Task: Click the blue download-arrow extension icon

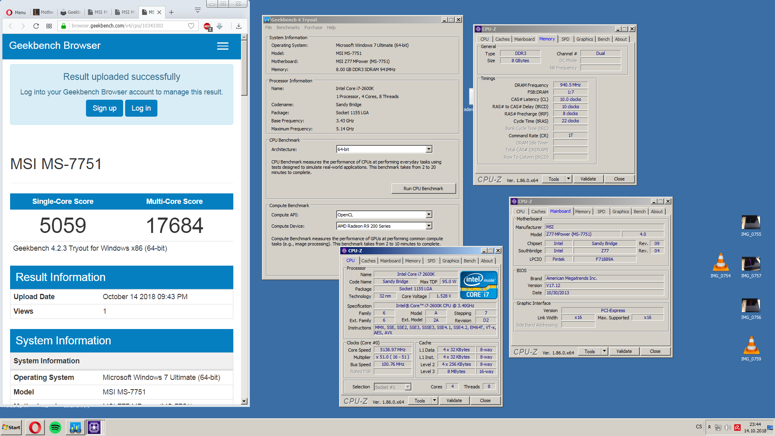Action: coord(220,26)
